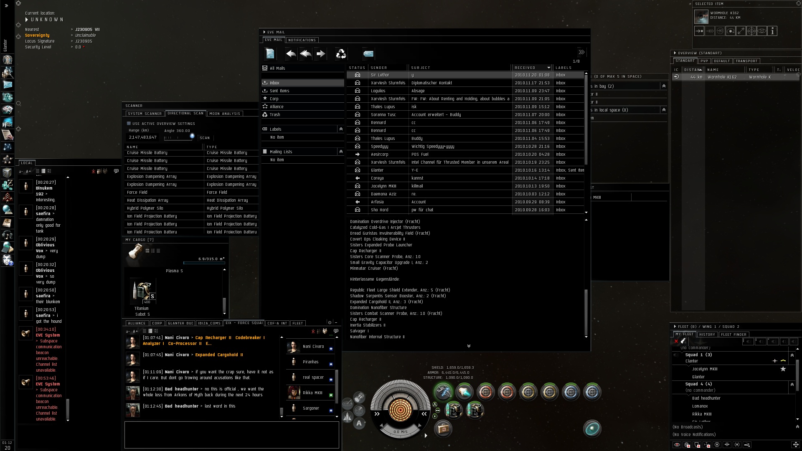
Task: Open the Sent Items mail folder
Action: [279, 91]
